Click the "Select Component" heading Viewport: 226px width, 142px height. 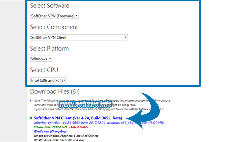(54, 27)
